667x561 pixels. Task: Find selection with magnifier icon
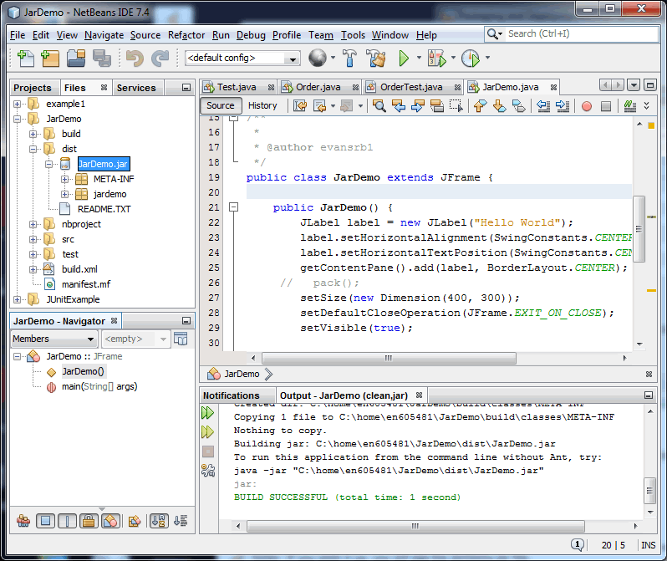pos(379,105)
